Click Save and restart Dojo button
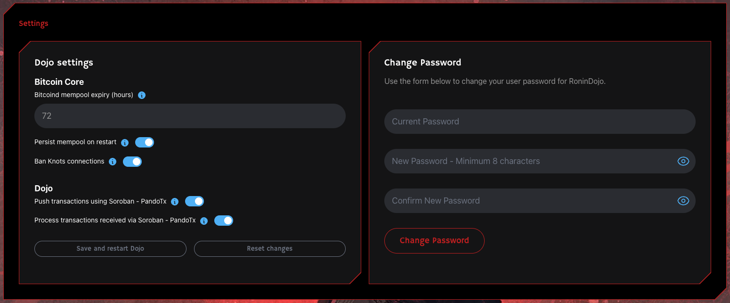Viewport: 730px width, 303px height. tap(110, 249)
